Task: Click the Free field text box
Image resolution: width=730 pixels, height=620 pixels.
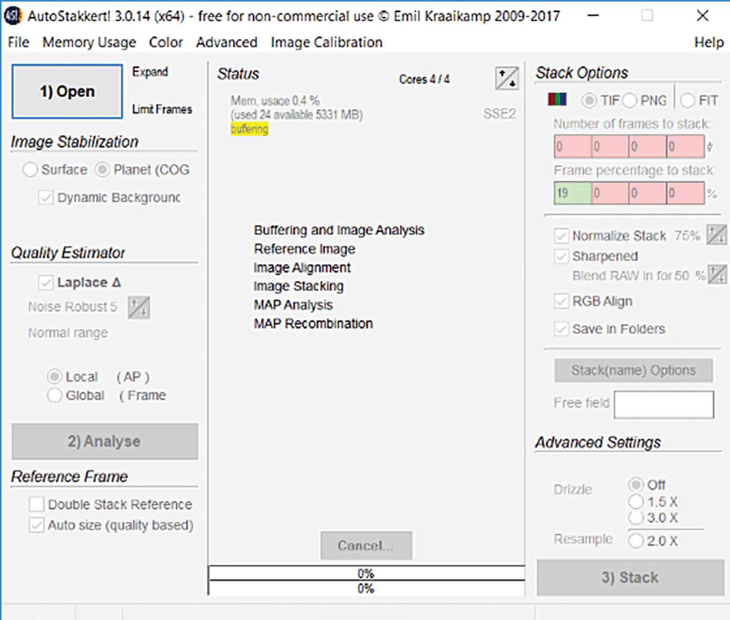Action: pyautogui.click(x=664, y=405)
